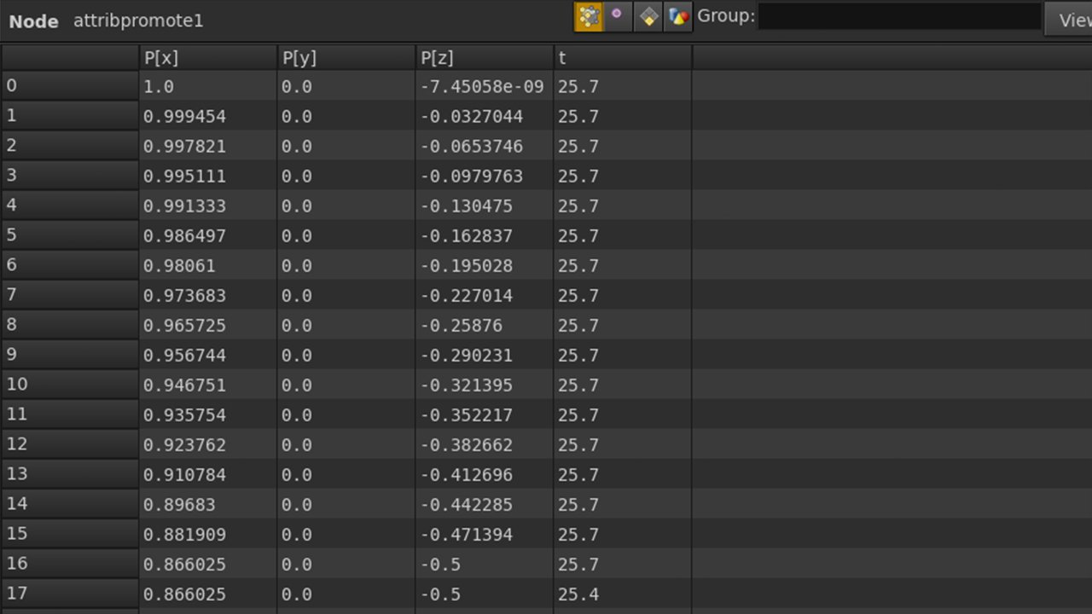Click the P[z] value -0.442285
Screen dimensions: 1092x614
click(x=467, y=505)
